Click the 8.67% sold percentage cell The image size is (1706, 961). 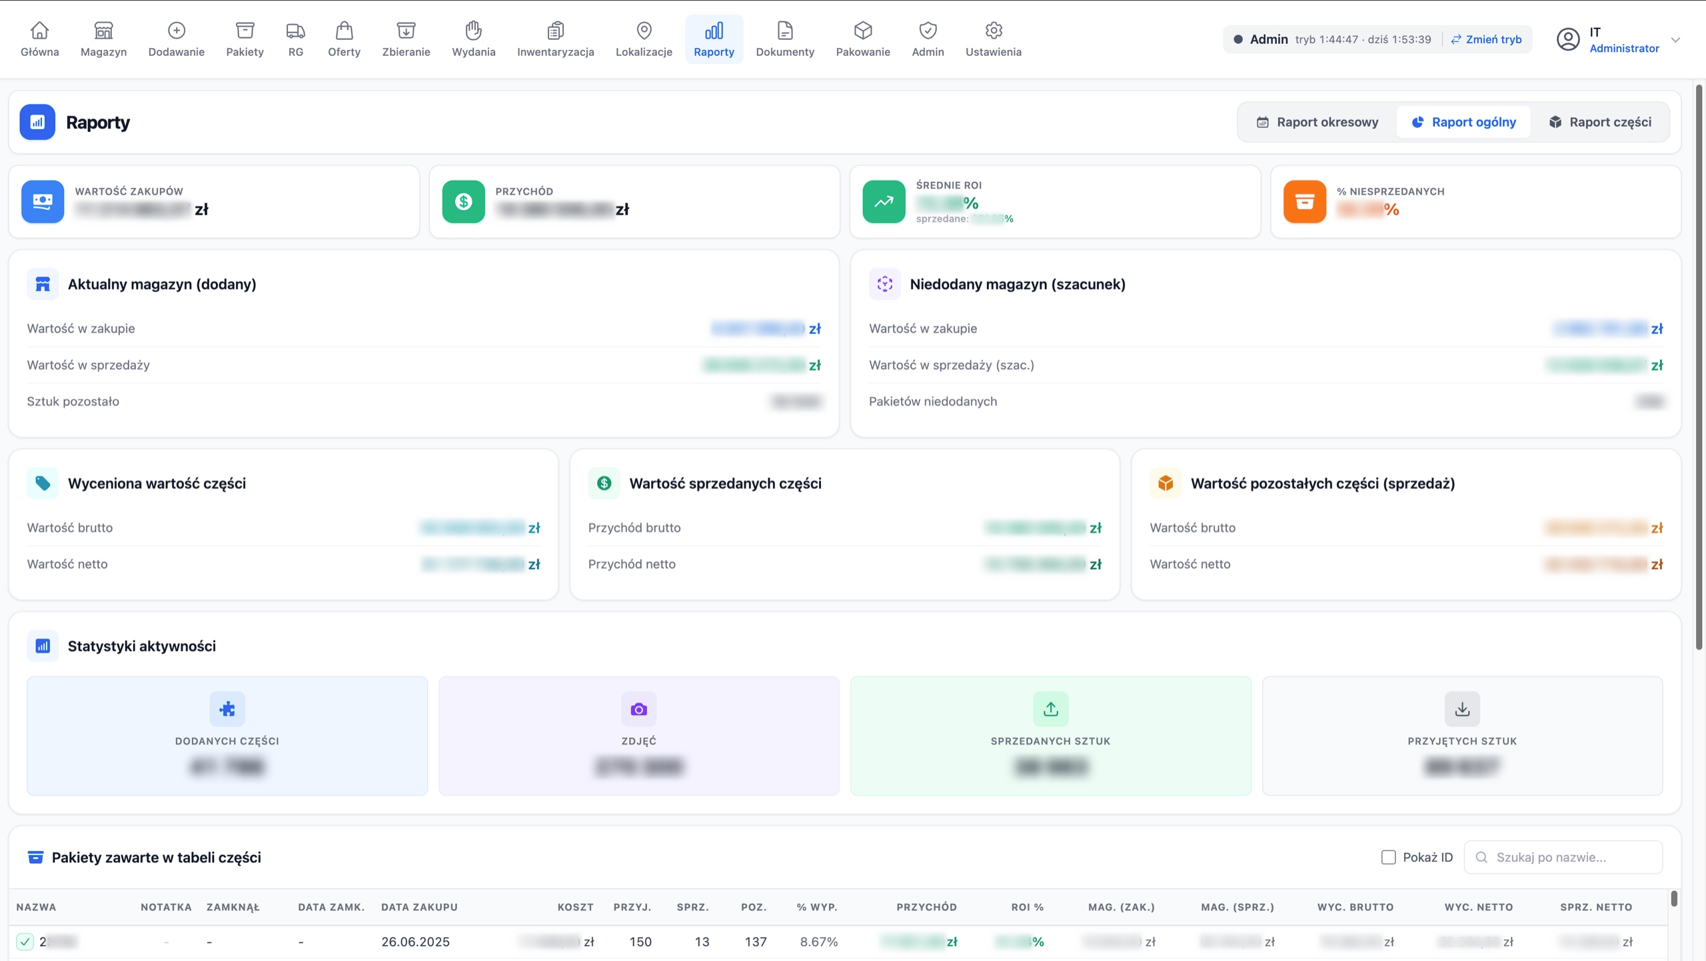(x=818, y=942)
